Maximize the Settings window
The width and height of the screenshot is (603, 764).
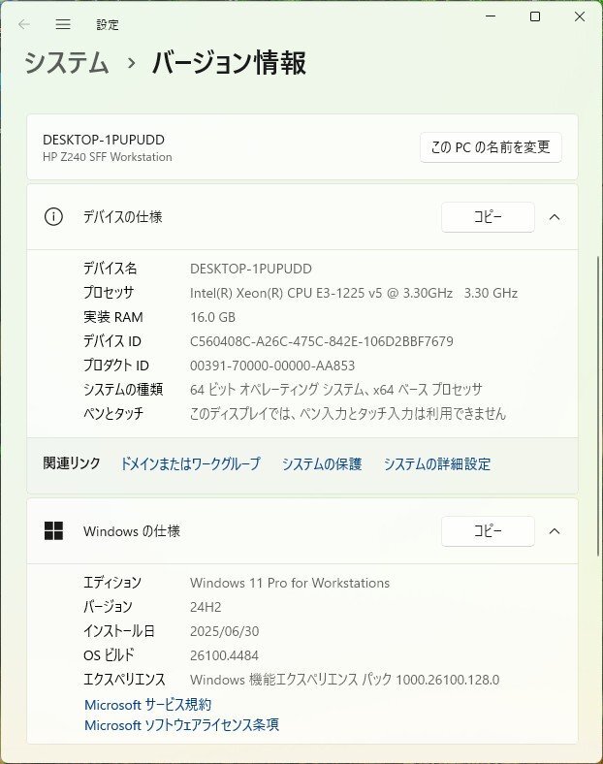tap(535, 16)
